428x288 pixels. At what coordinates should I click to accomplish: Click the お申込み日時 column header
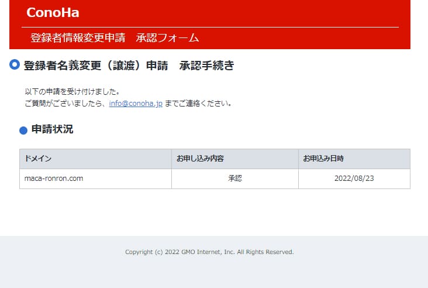(354, 159)
